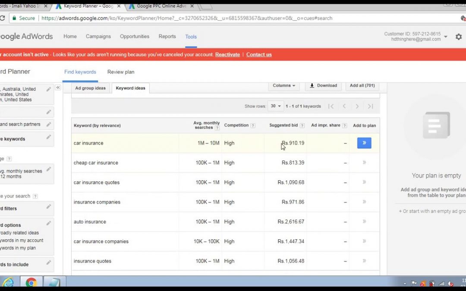Image resolution: width=466 pixels, height=291 pixels.
Task: Go to next page arrow
Action: 357,106
